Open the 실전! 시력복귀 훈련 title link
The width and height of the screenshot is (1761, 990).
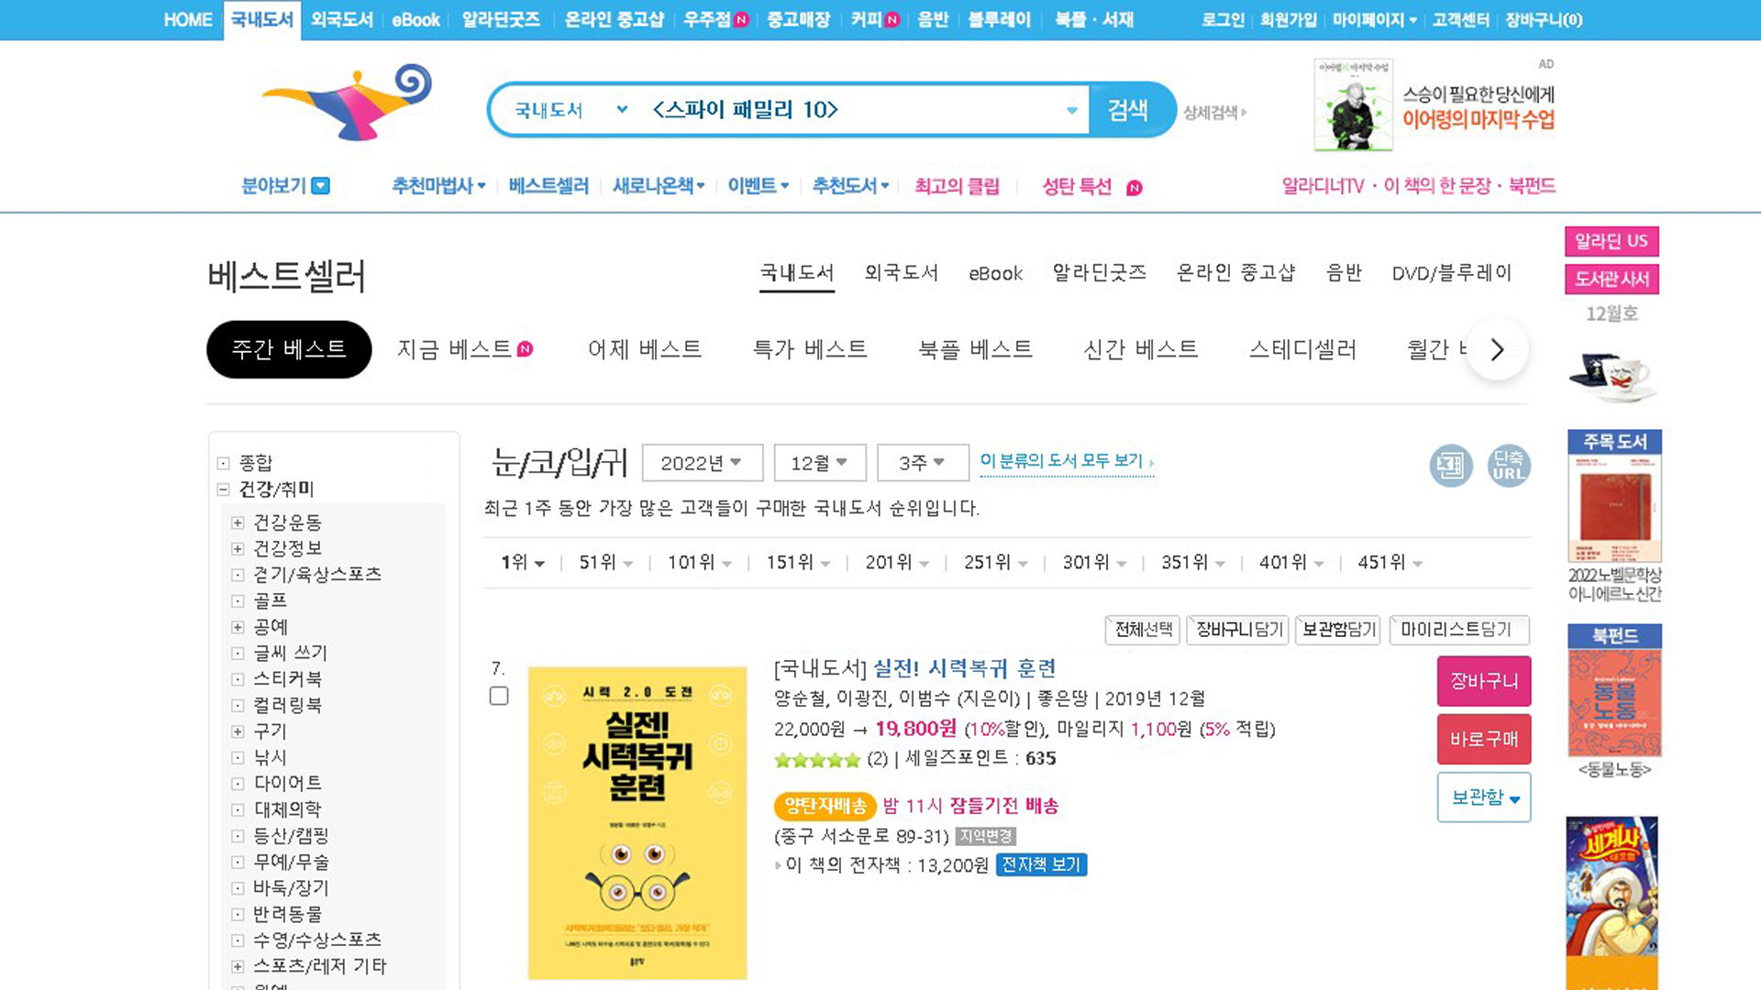[964, 668]
